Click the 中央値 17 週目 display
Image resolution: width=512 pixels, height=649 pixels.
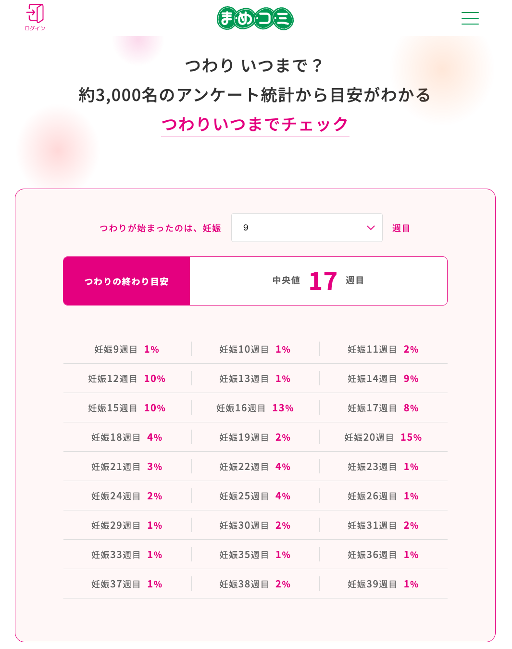coord(318,280)
